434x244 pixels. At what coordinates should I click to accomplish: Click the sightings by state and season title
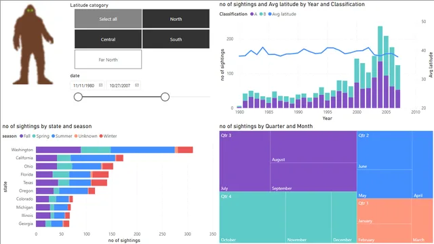tap(47, 126)
